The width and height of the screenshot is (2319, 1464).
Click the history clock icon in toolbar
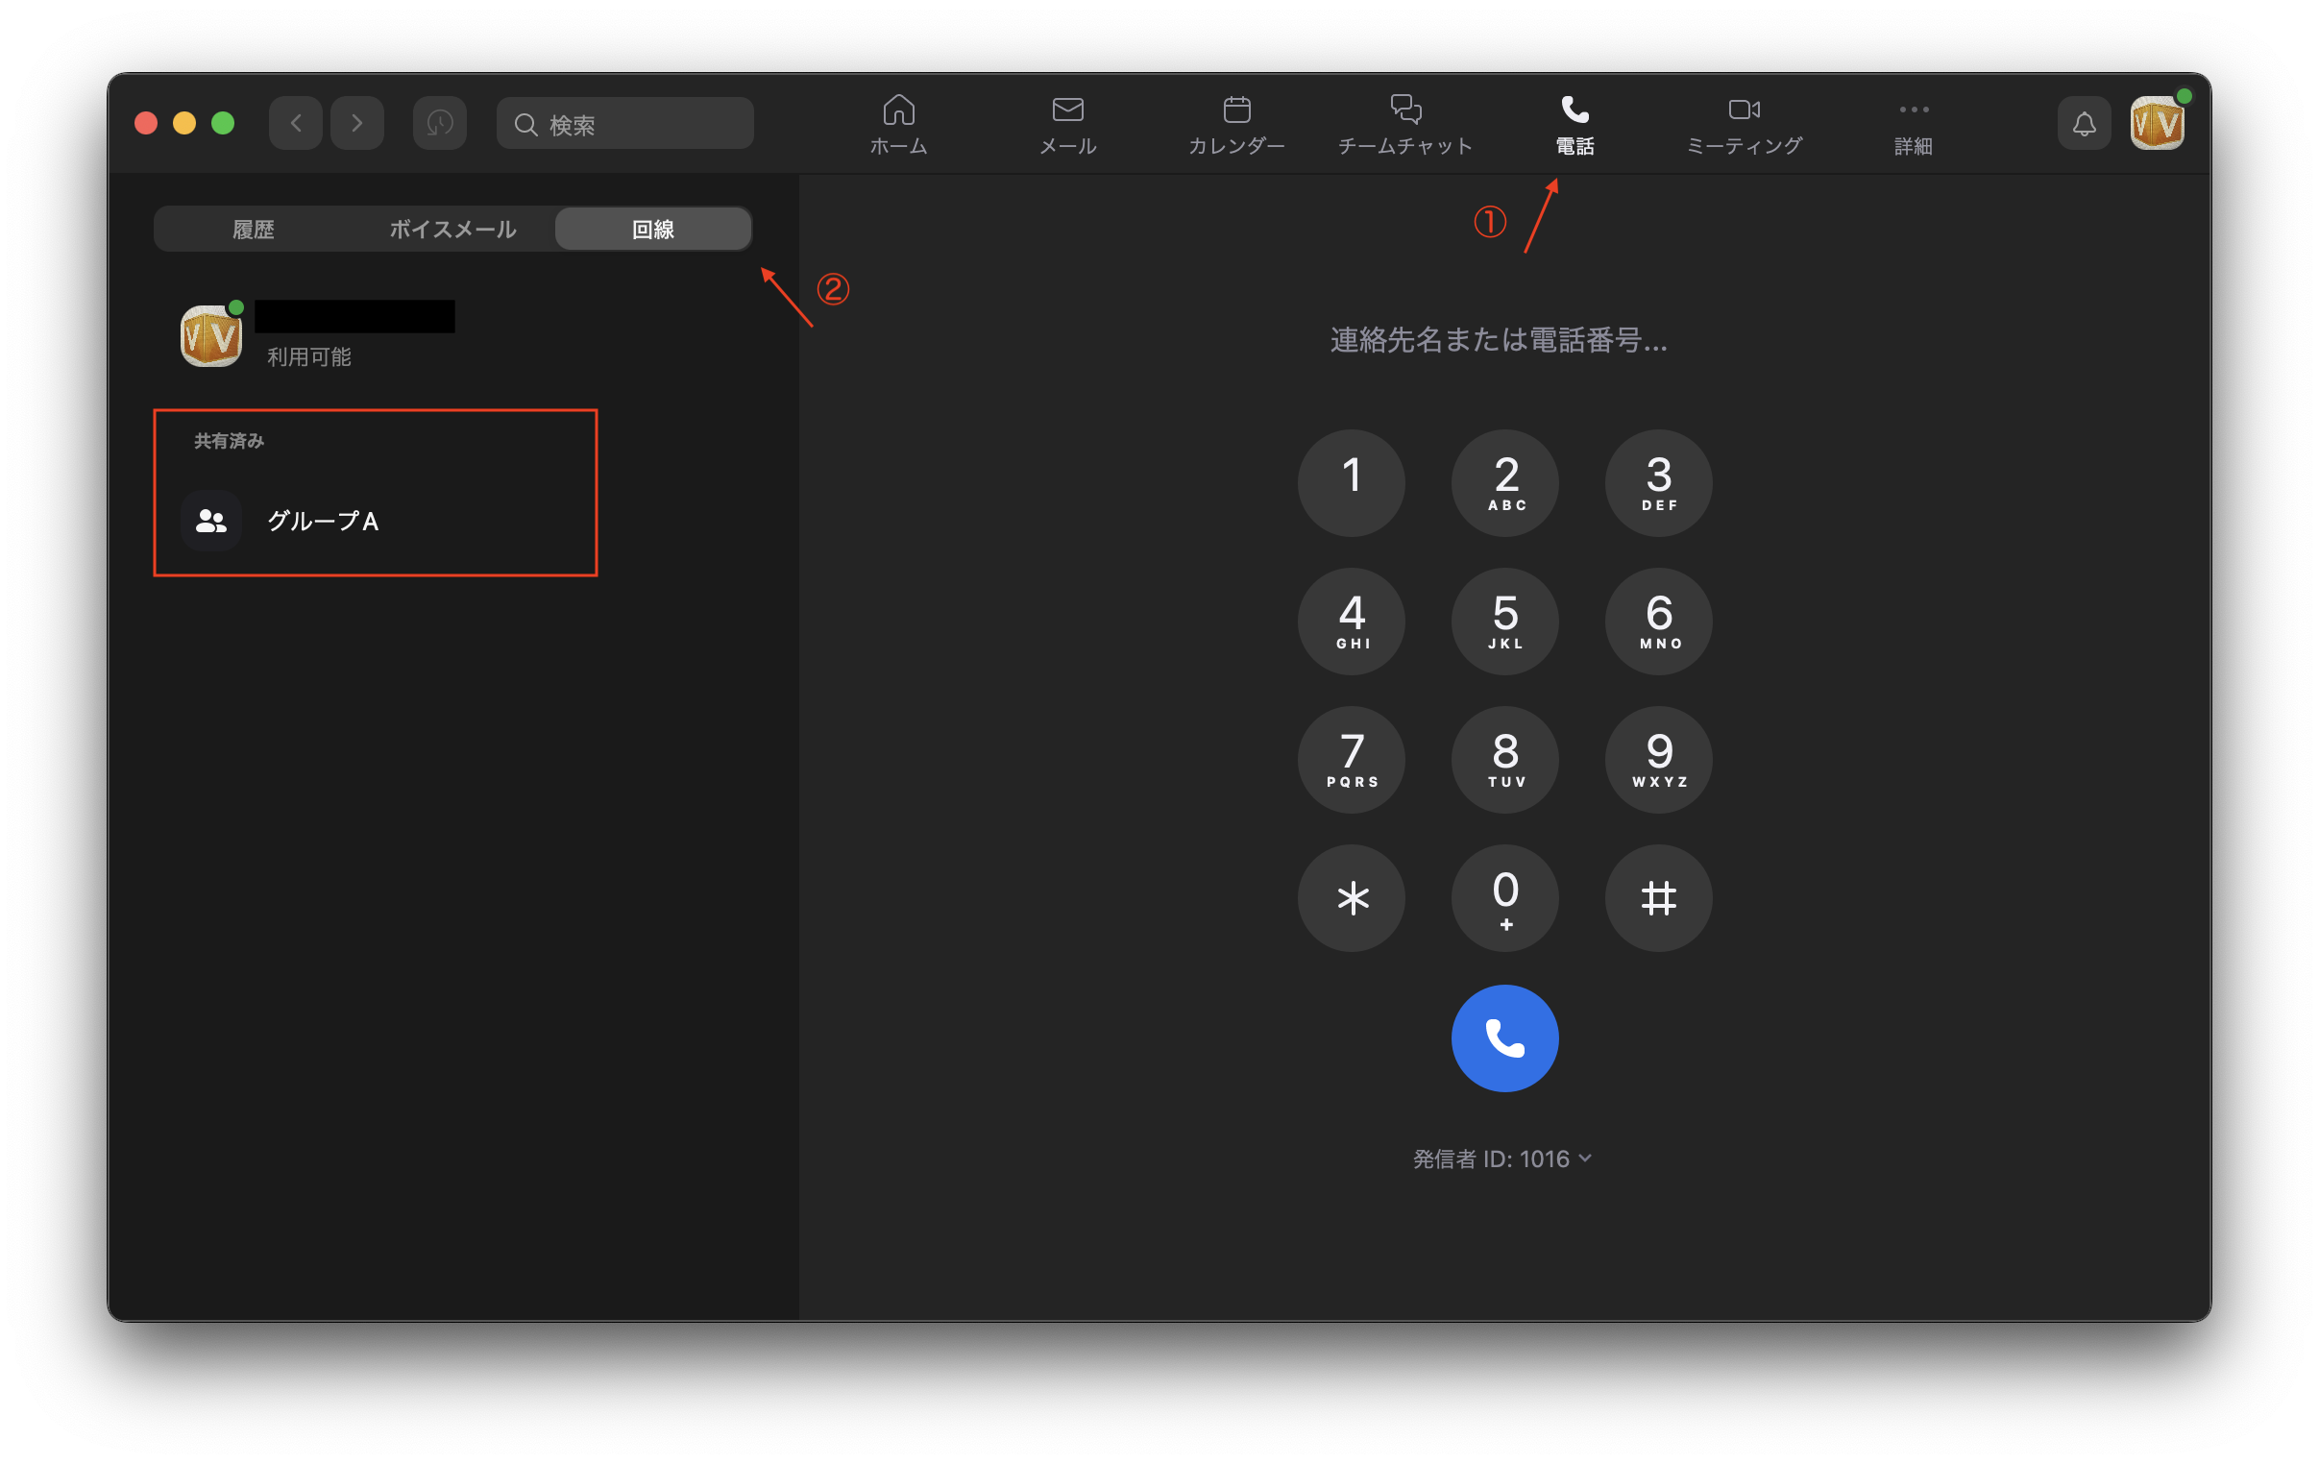[439, 123]
